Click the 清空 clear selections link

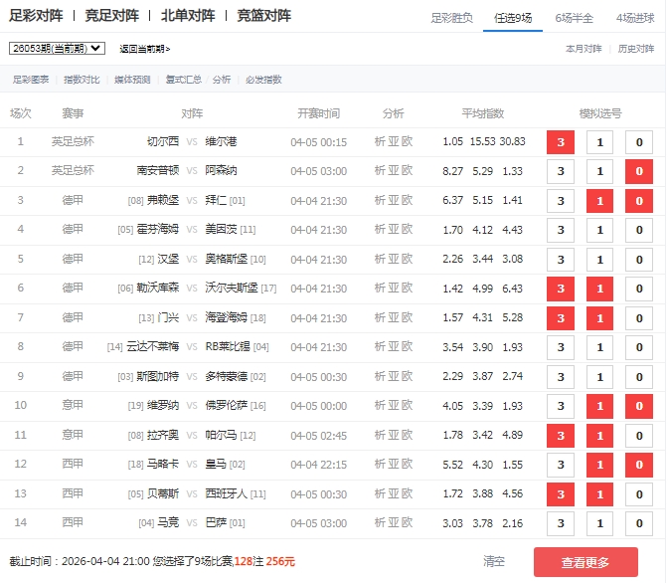(x=494, y=562)
